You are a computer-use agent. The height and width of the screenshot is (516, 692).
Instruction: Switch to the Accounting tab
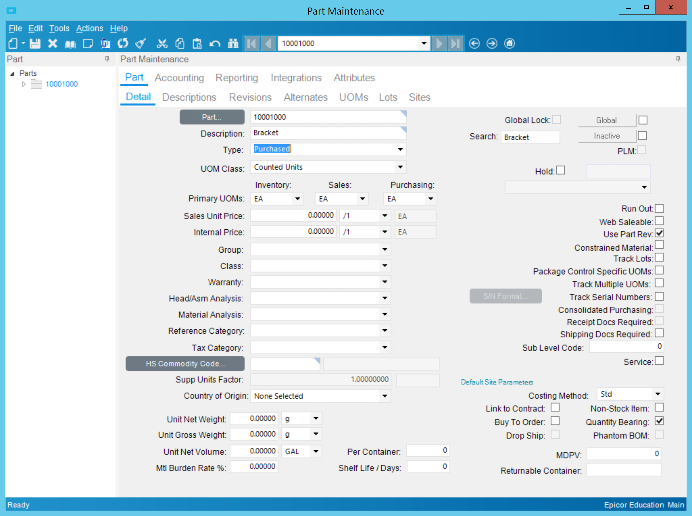[179, 78]
